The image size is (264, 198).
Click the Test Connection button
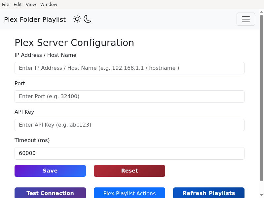50,193
